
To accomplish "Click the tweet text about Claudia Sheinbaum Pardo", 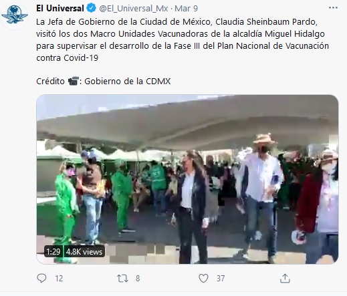I will click(183, 40).
